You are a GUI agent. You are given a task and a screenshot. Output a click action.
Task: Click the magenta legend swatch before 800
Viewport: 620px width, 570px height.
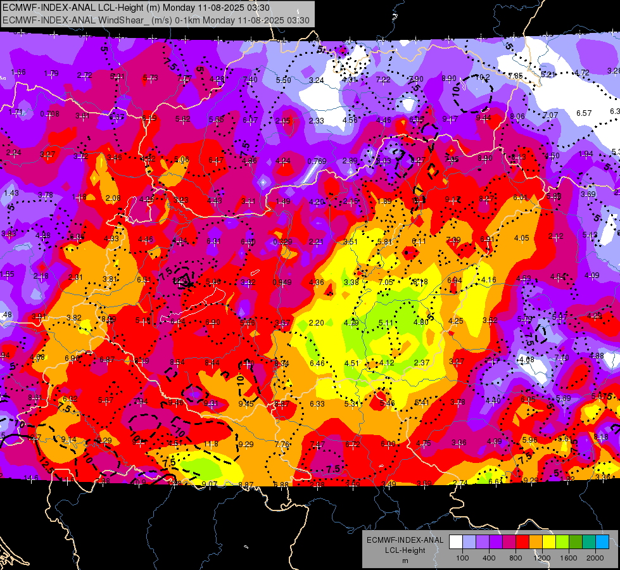509,541
